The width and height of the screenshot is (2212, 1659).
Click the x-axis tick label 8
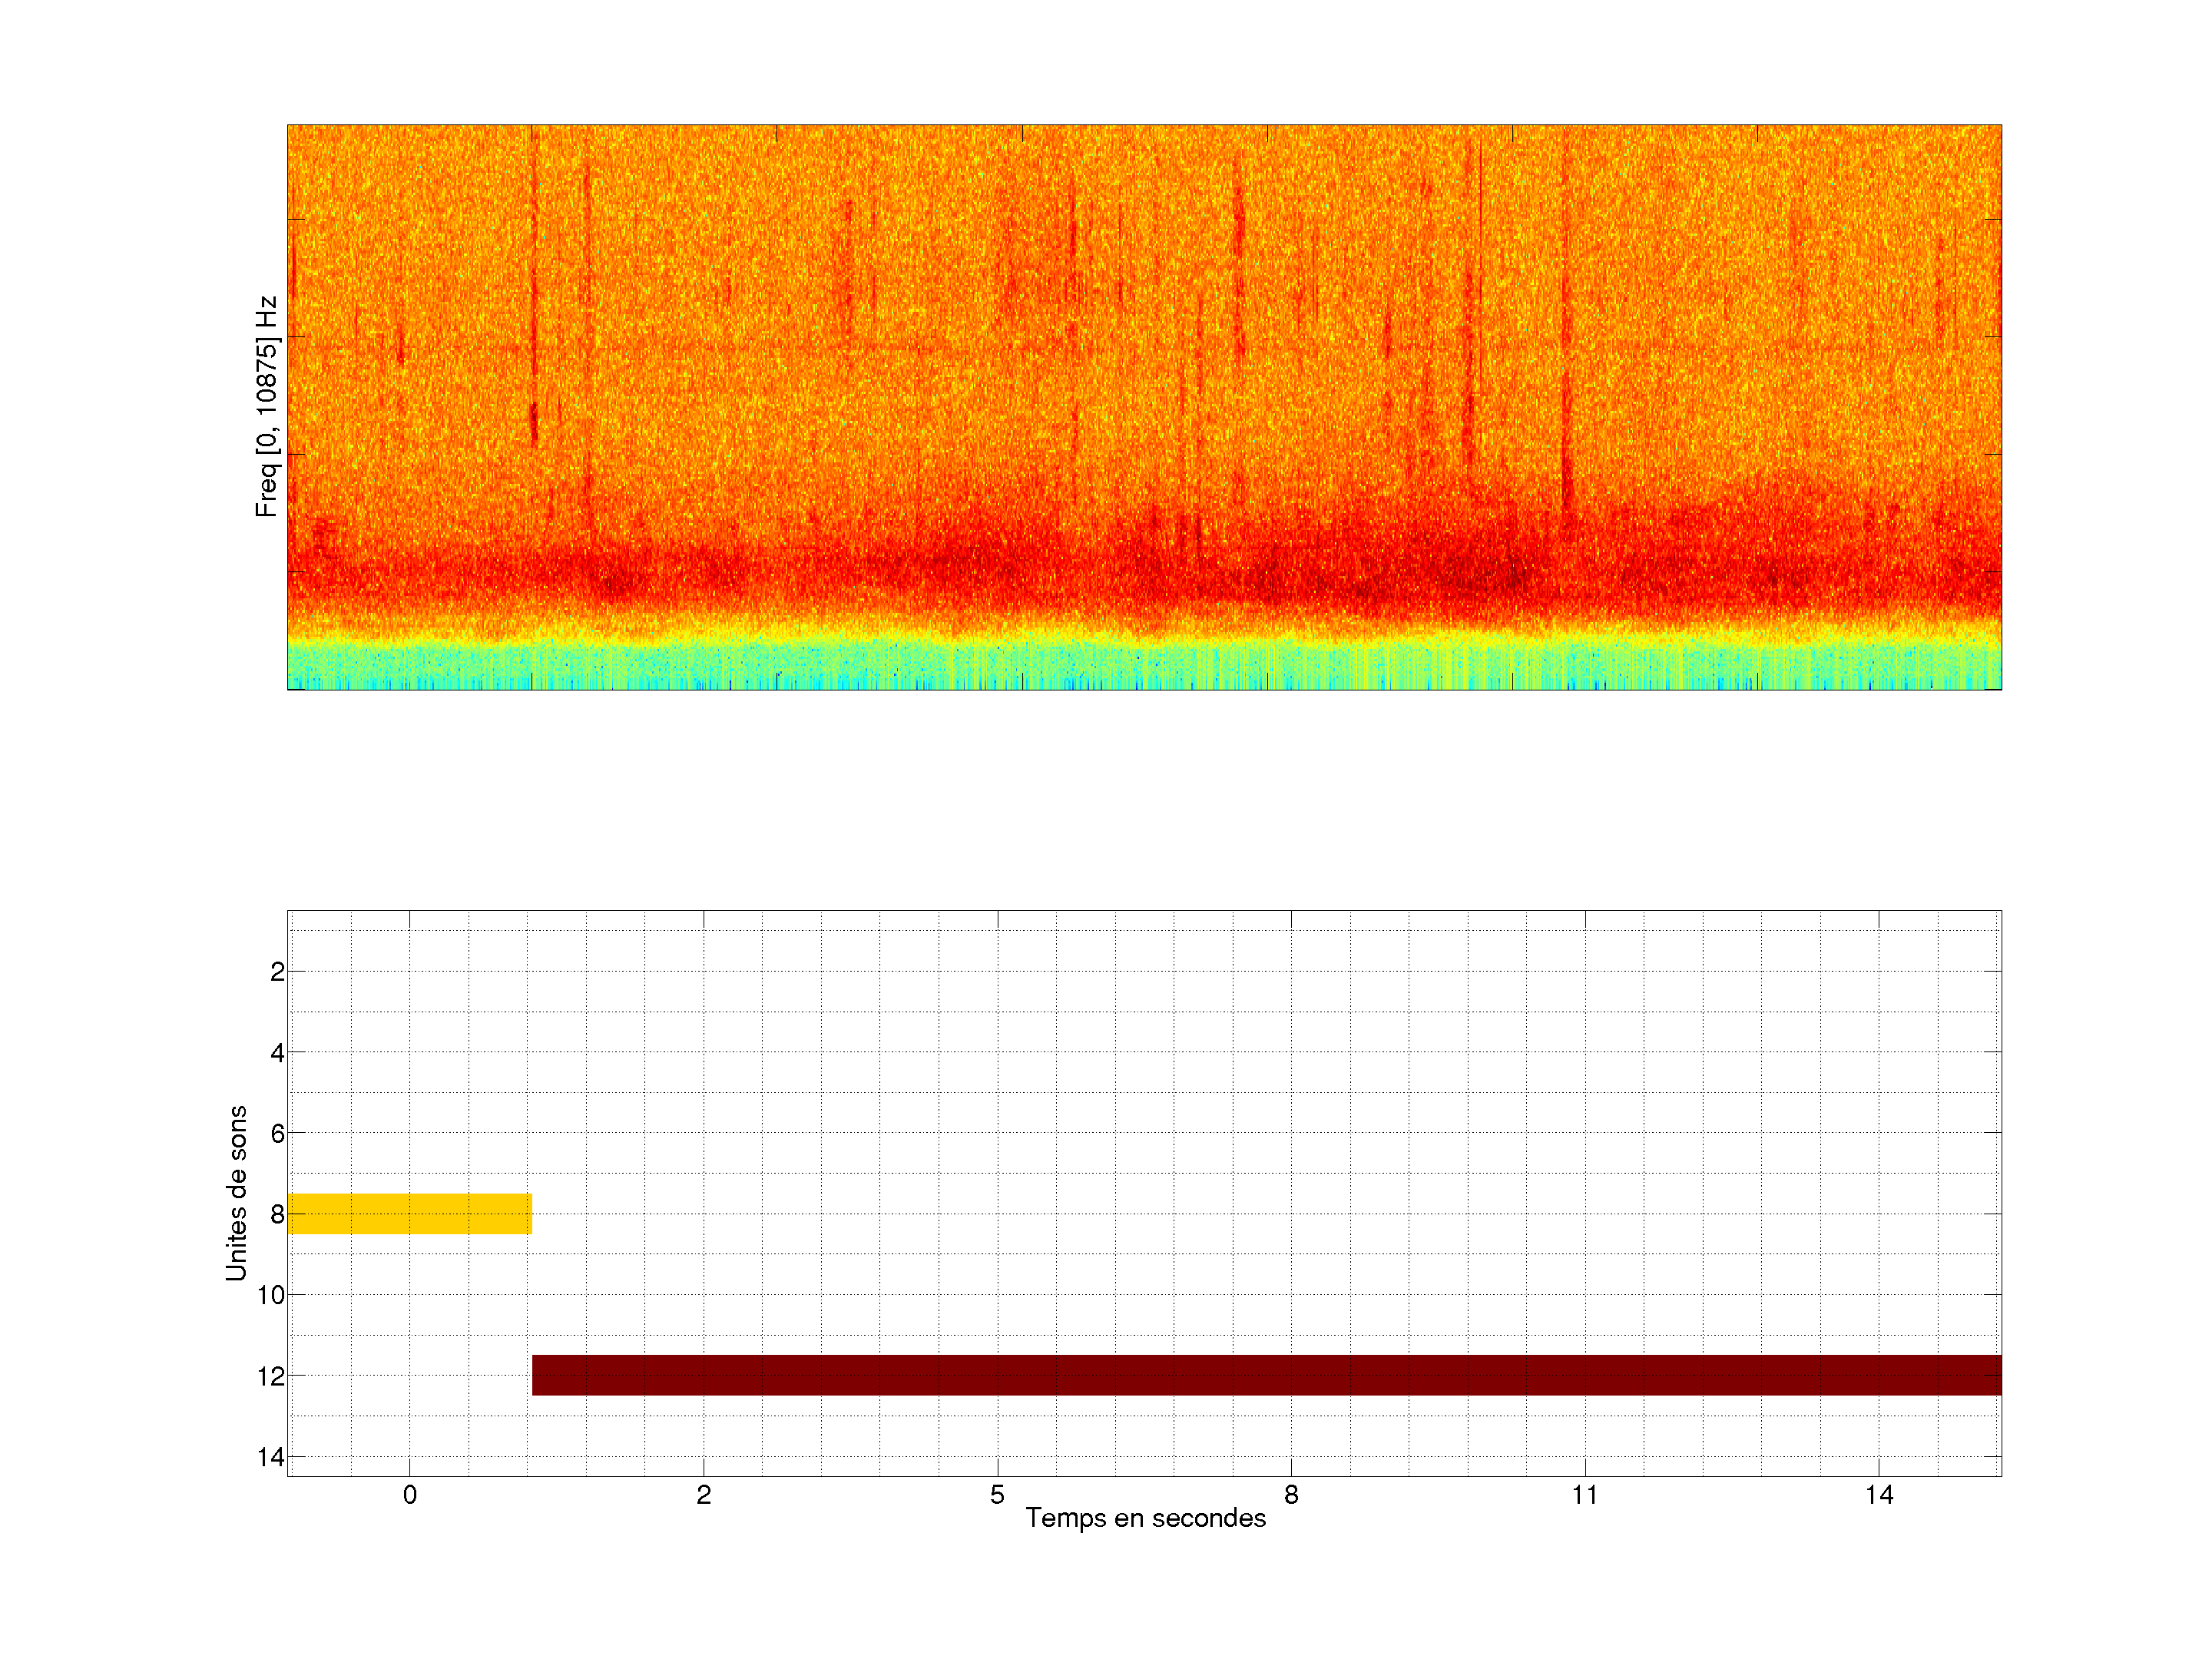click(1291, 1495)
